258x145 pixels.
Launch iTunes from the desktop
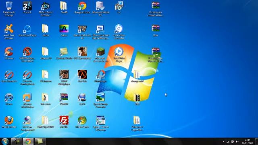[9, 97]
